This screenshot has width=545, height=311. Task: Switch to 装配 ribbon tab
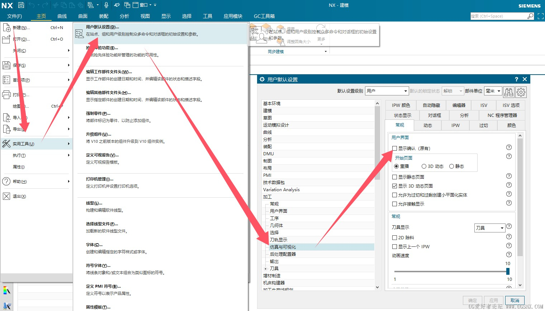point(104,16)
